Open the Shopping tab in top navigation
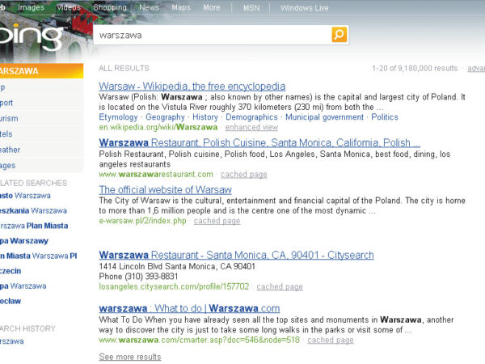The image size is (485, 364). click(x=109, y=7)
